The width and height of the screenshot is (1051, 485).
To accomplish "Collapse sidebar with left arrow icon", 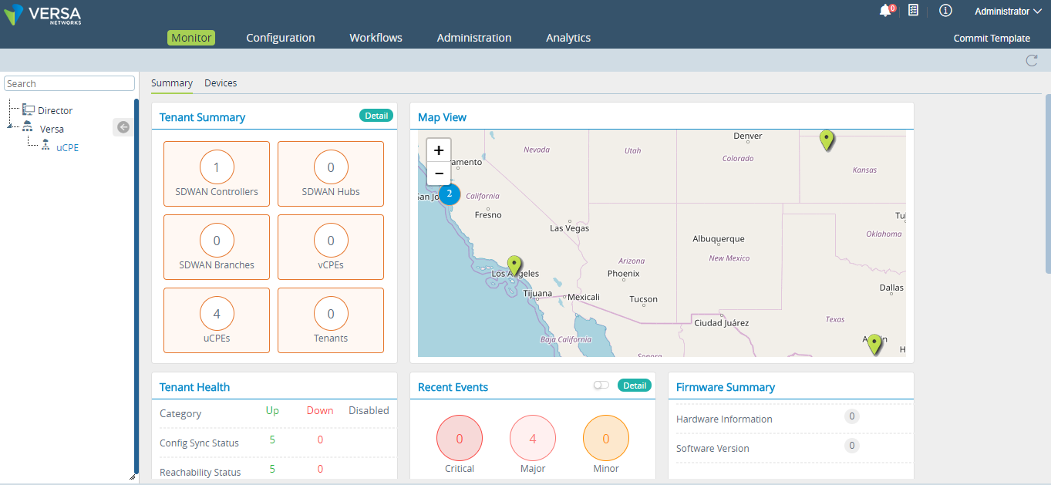I will 123,127.
